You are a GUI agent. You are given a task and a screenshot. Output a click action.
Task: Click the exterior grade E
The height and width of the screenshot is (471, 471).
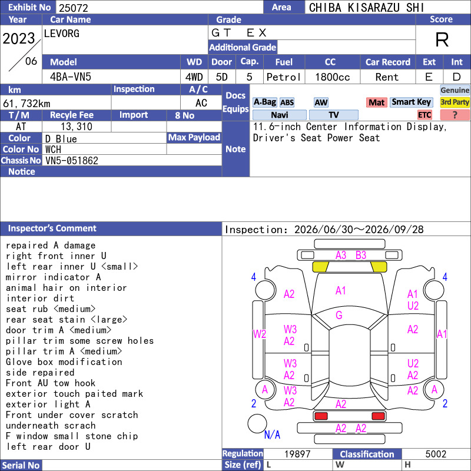click(429, 77)
